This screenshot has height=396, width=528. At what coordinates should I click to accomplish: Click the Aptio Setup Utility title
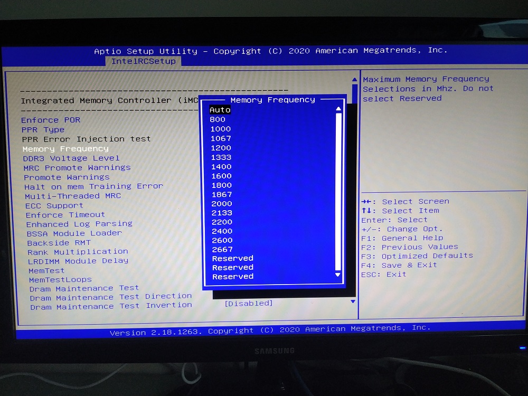coord(271,51)
